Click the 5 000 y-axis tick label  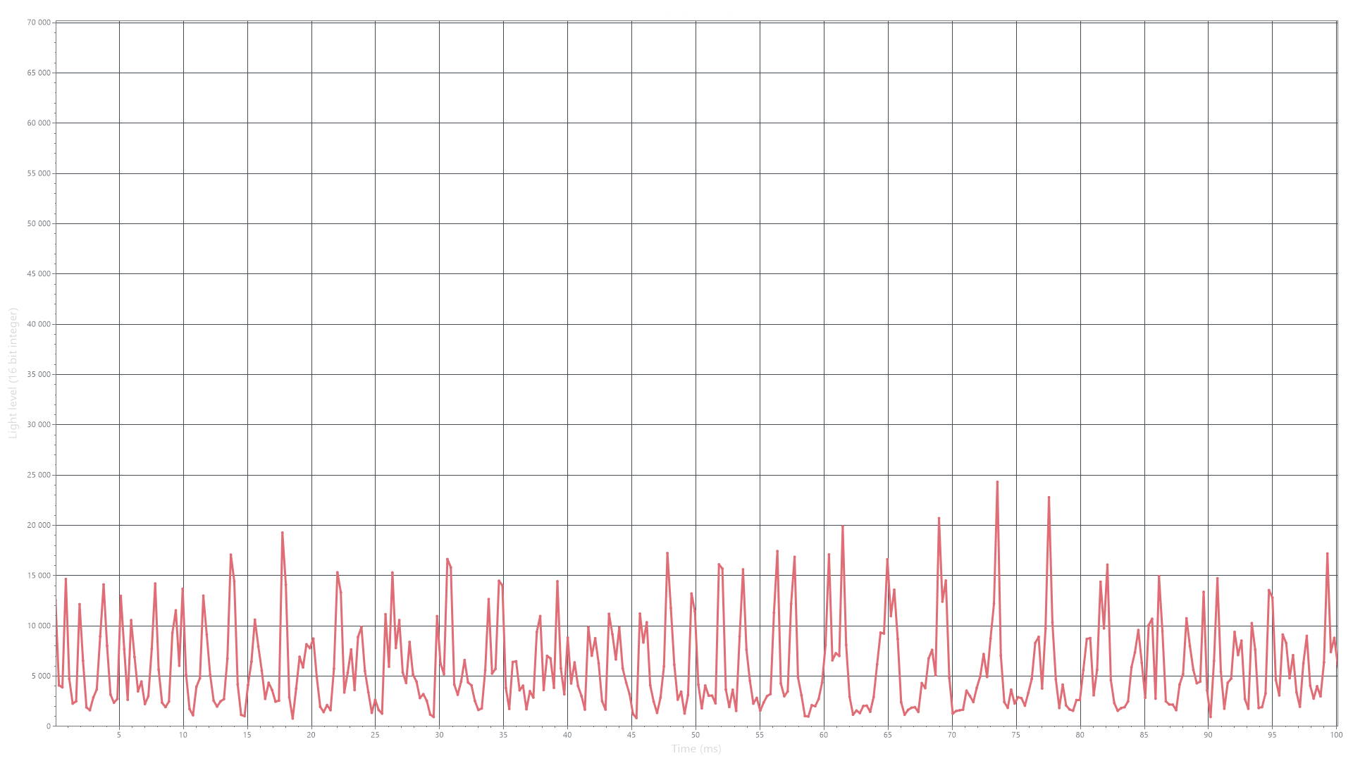pyautogui.click(x=40, y=676)
